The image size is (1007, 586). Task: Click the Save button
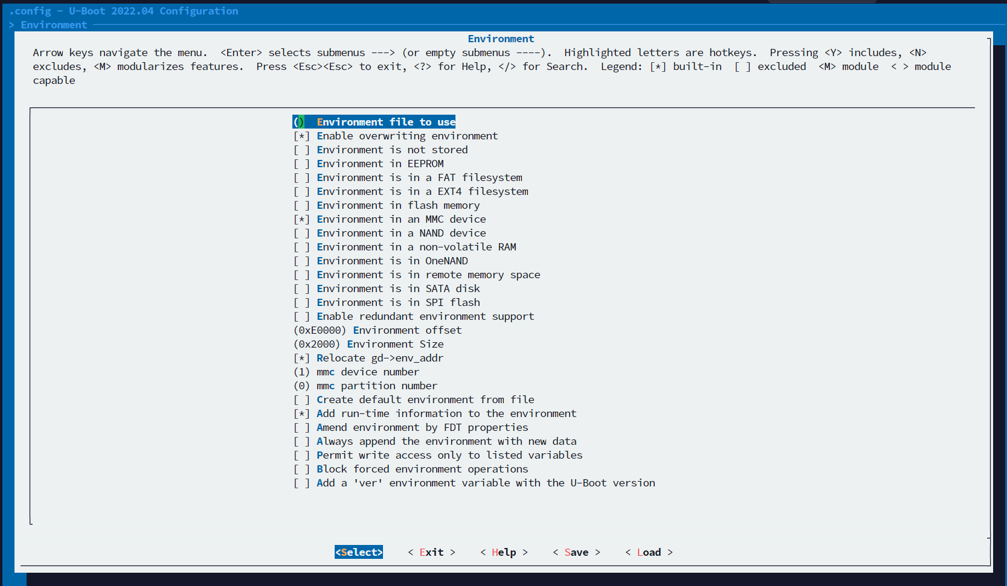[576, 552]
